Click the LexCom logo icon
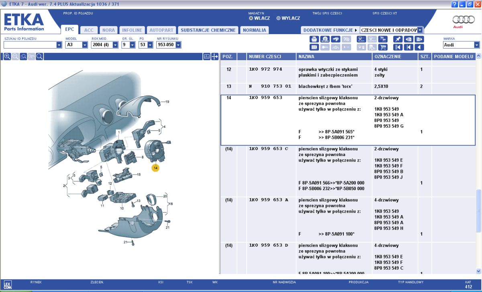The image size is (482, 292). coord(8,284)
